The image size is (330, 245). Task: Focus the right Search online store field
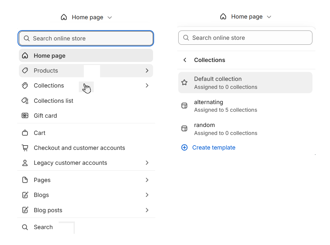[245, 38]
